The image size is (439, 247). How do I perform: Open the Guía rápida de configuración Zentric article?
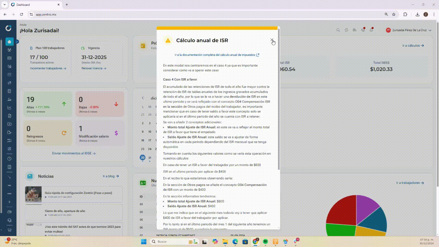click(x=78, y=193)
